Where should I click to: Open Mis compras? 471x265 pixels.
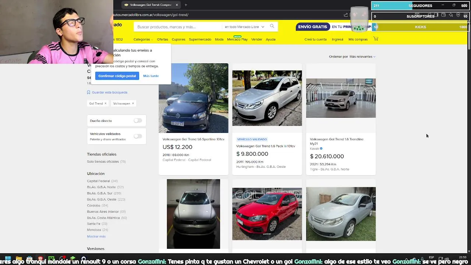tap(358, 39)
